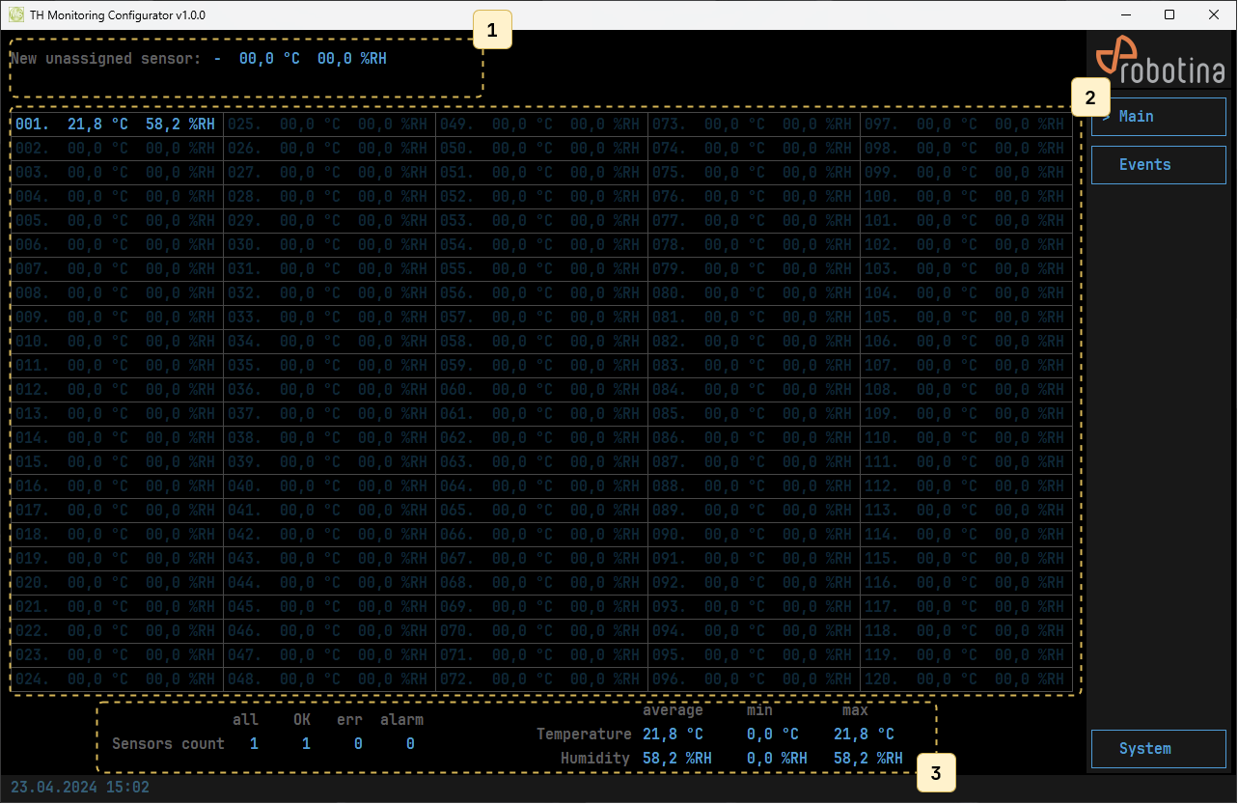Select sensor cell 042

[x=329, y=535]
